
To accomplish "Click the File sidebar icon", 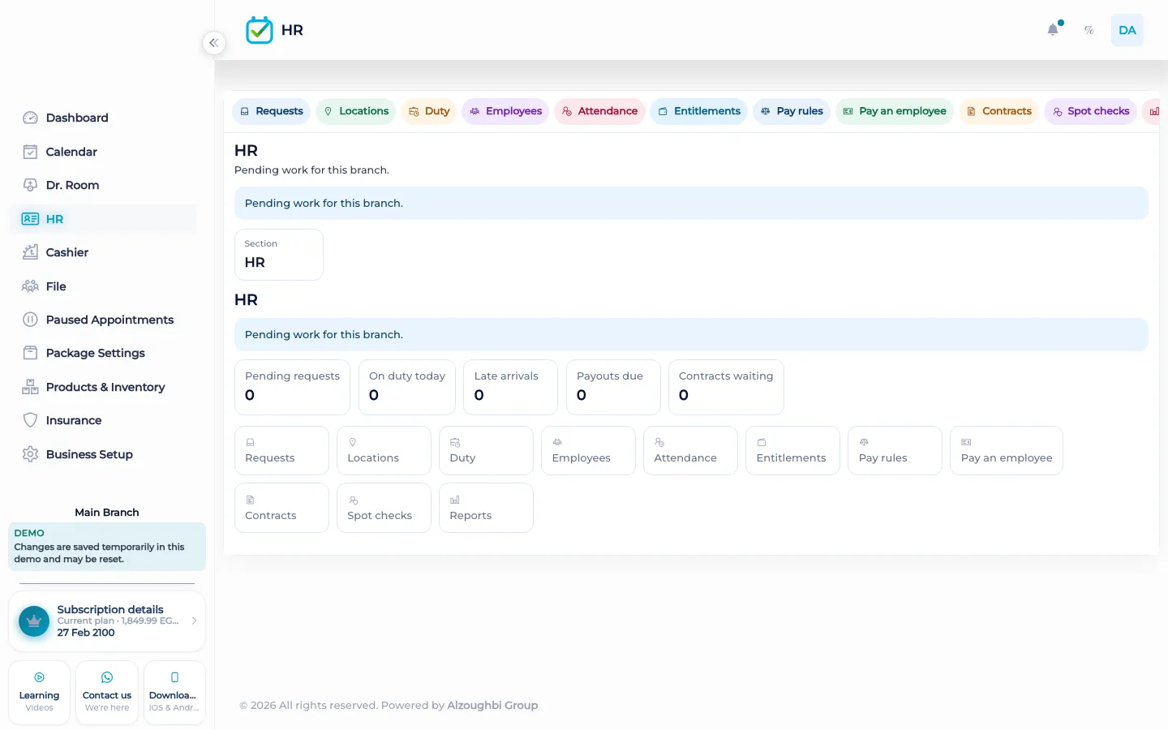I will tap(30, 286).
